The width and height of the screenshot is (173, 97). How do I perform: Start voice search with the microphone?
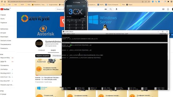117,9
